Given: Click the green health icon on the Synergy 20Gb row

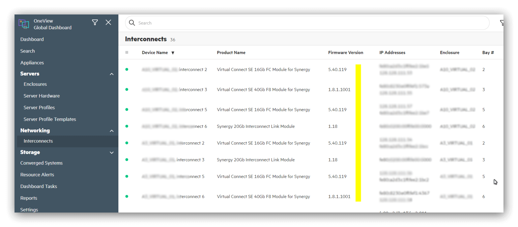Looking at the screenshot, I should click(126, 126).
